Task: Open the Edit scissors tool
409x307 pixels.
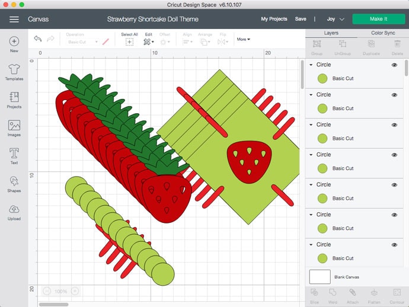Action: coord(148,41)
